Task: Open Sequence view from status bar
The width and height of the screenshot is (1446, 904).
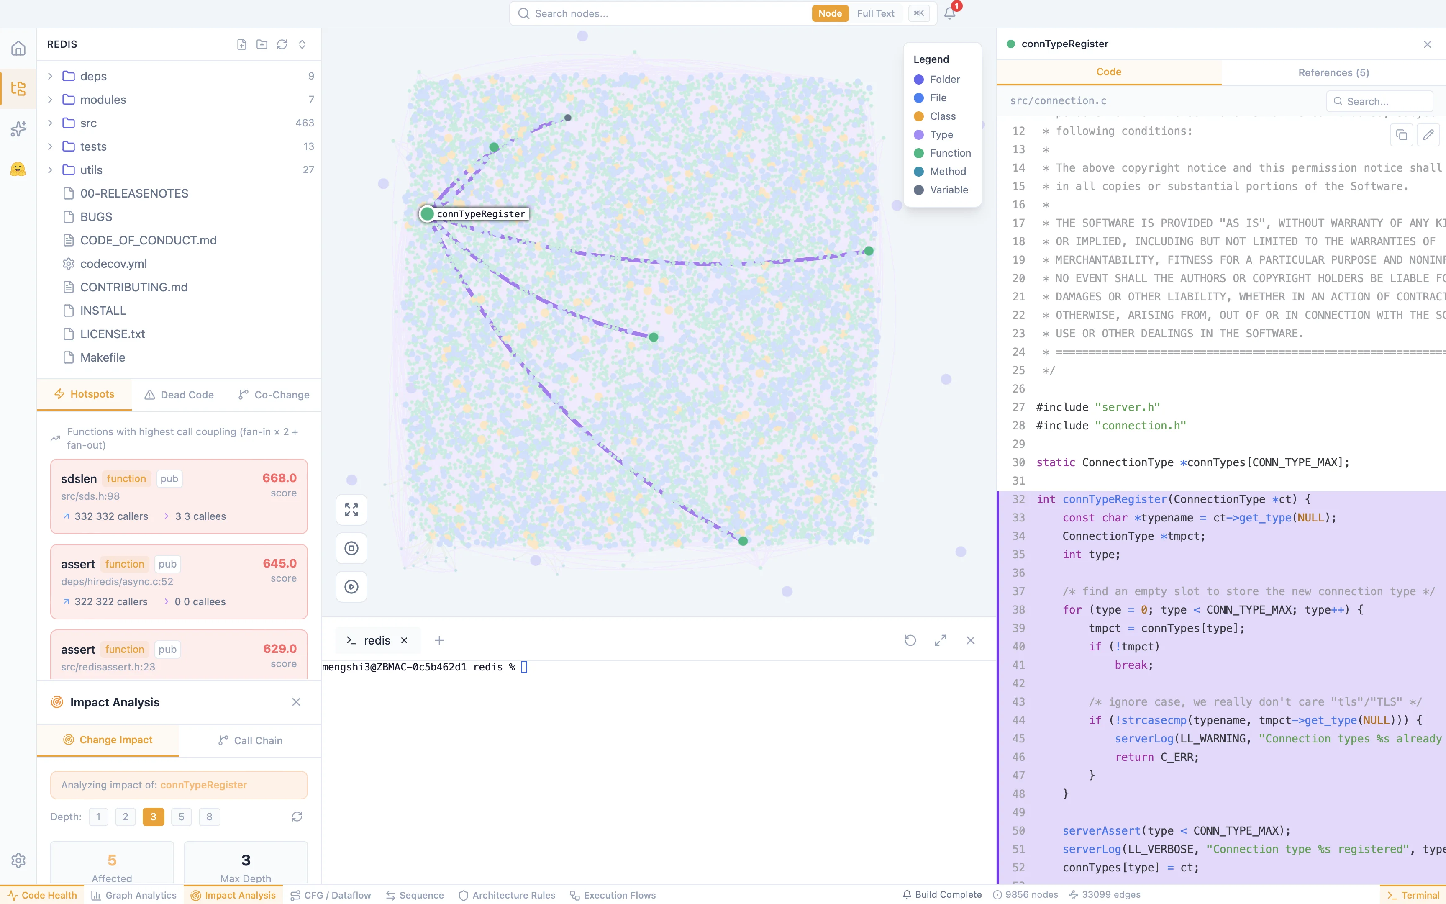Action: pyautogui.click(x=415, y=895)
